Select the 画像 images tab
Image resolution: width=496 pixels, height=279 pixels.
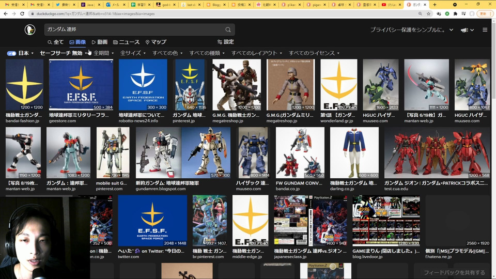click(x=78, y=42)
